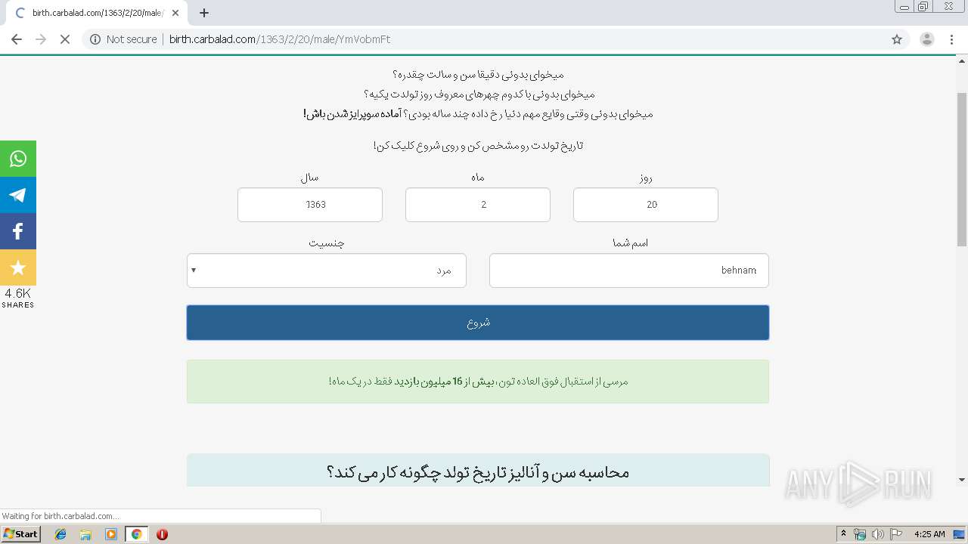This screenshot has height=544, width=968.
Task: Click the Chrome taskbar icon
Action: tap(136, 534)
